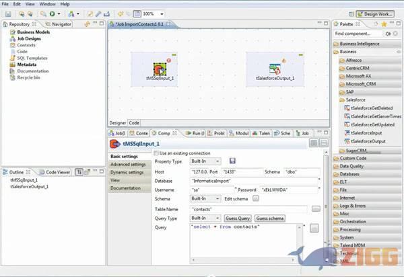Open the Schema Built-In dropdown
404x277 pixels.
205,199
